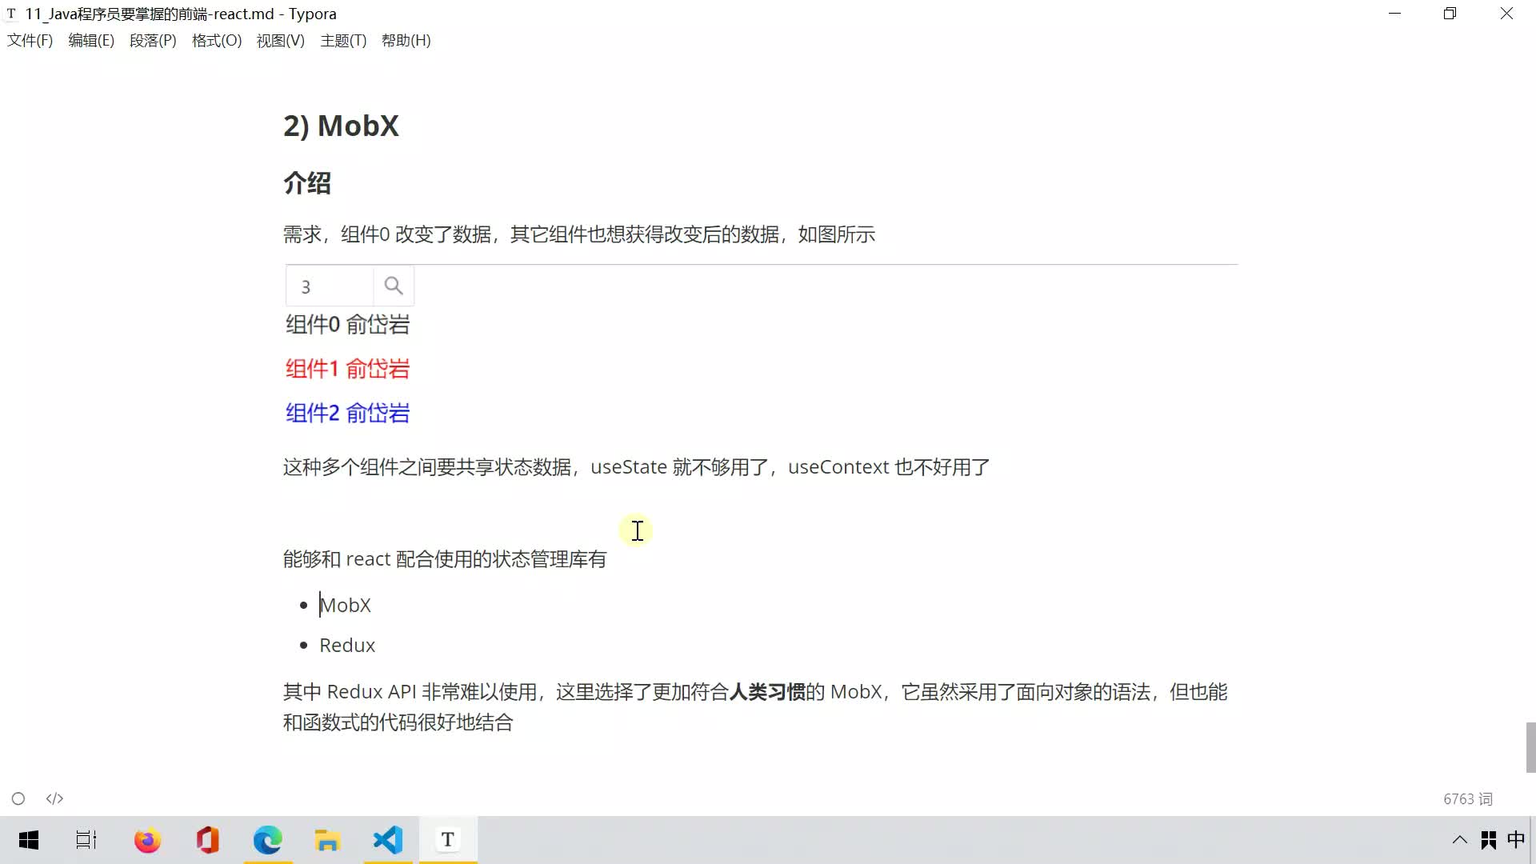
Task: Open the 帮助(H) menu
Action: pyautogui.click(x=406, y=40)
